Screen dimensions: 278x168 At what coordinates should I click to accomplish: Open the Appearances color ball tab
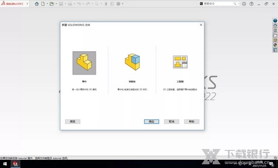pyautogui.click(x=275, y=45)
